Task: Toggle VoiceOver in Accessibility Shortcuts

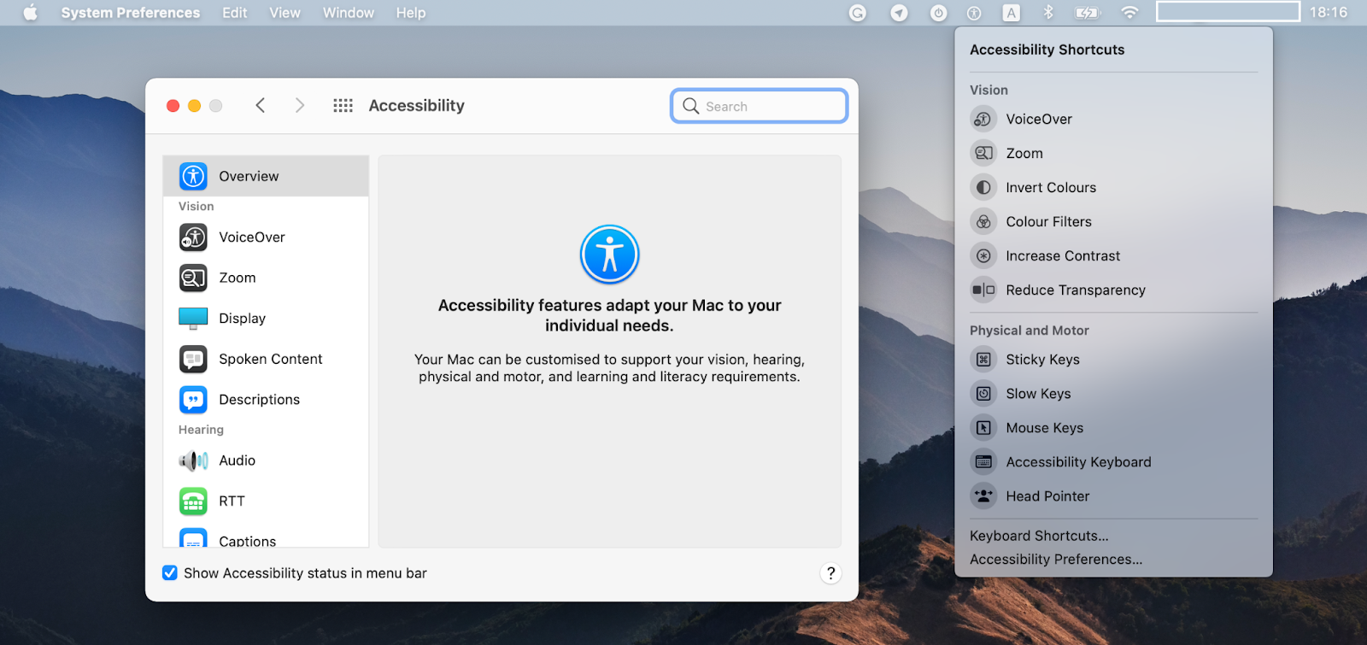Action: pyautogui.click(x=1113, y=120)
